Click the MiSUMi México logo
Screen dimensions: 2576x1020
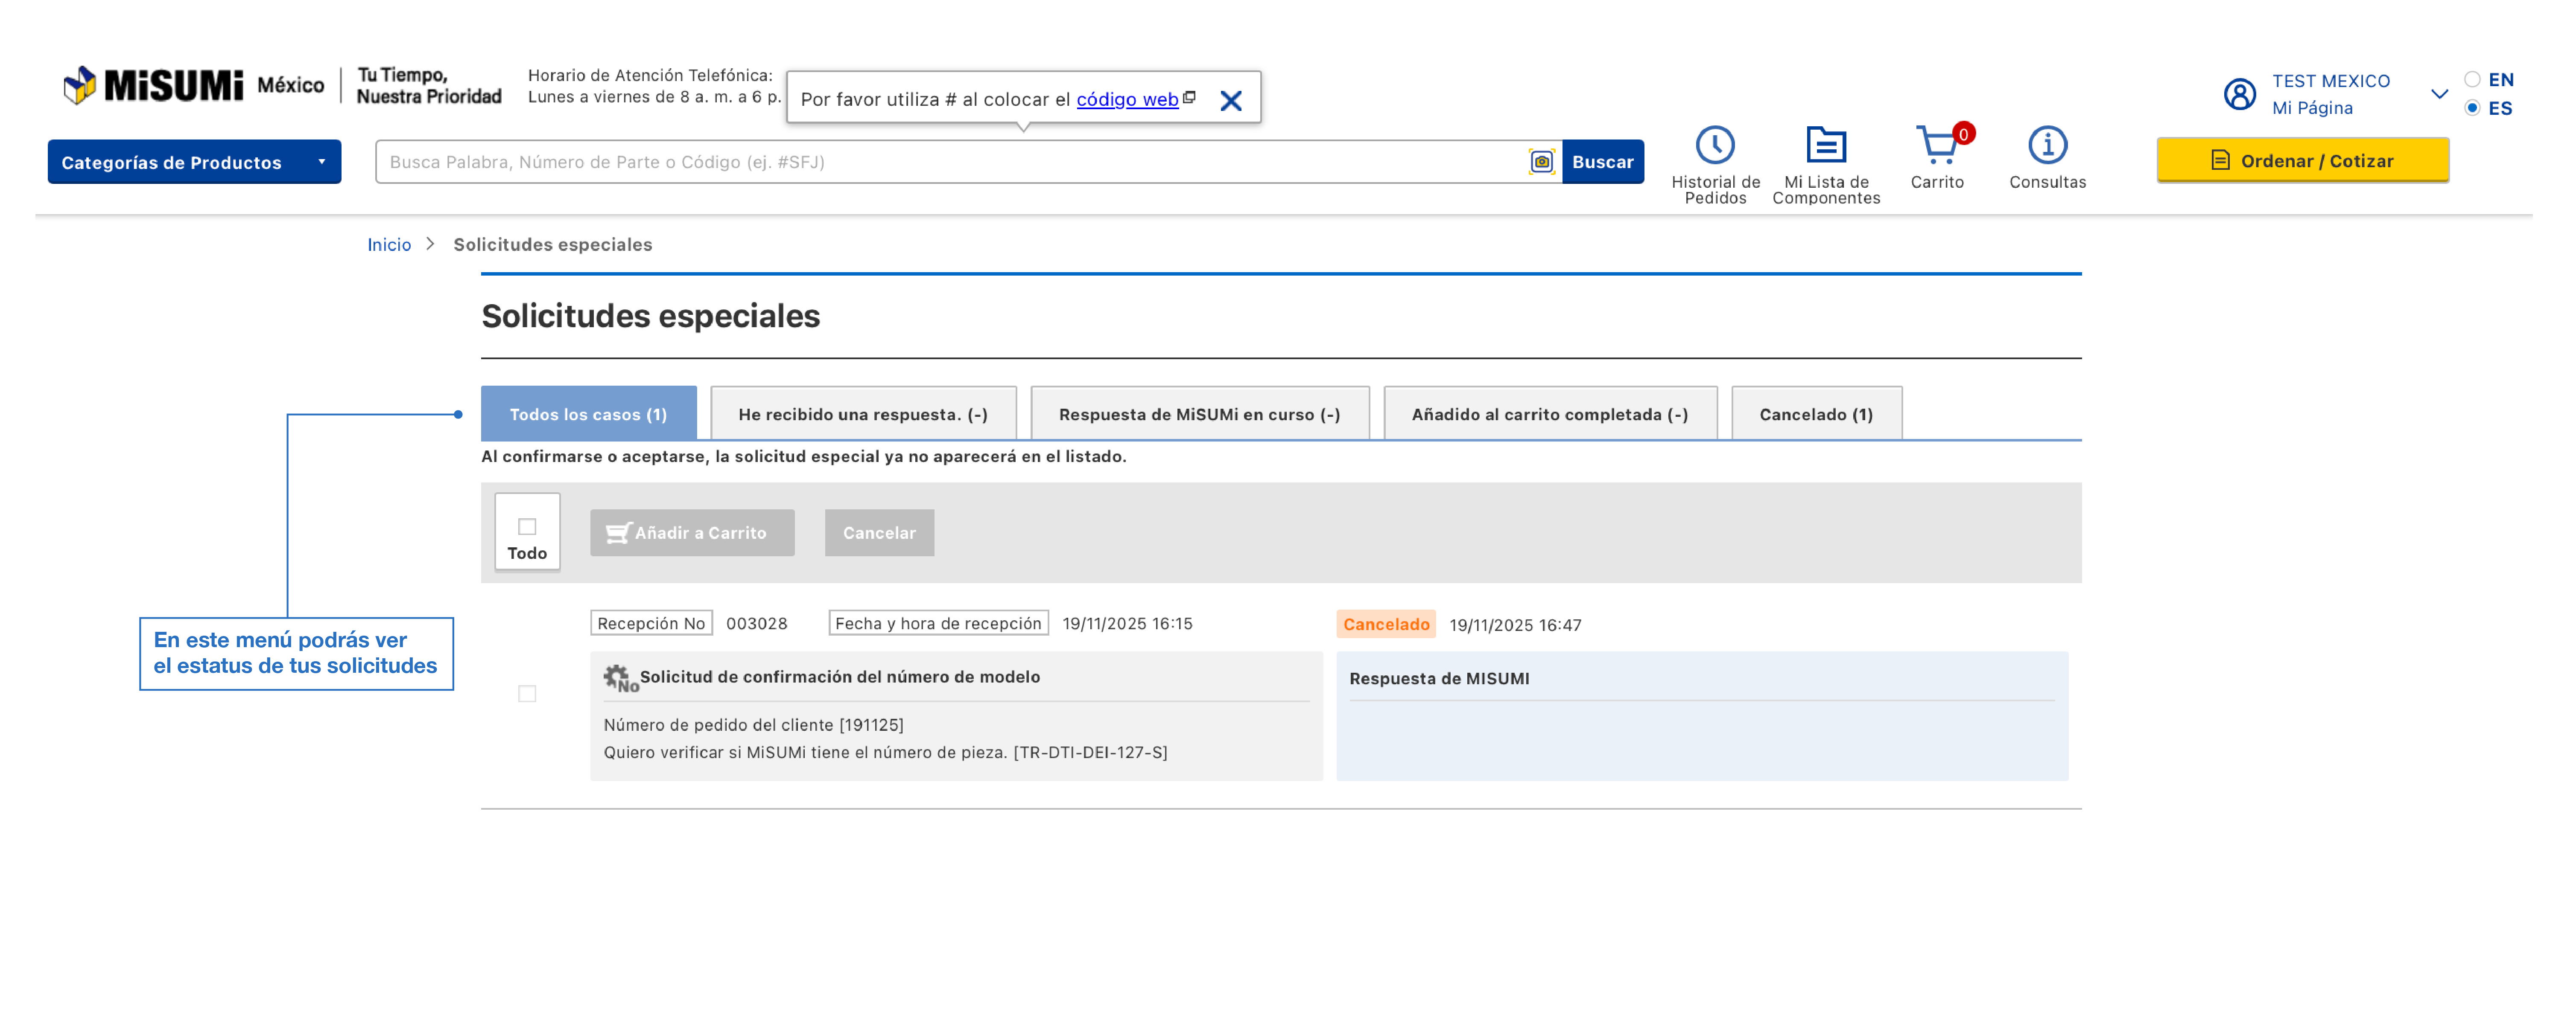(194, 85)
